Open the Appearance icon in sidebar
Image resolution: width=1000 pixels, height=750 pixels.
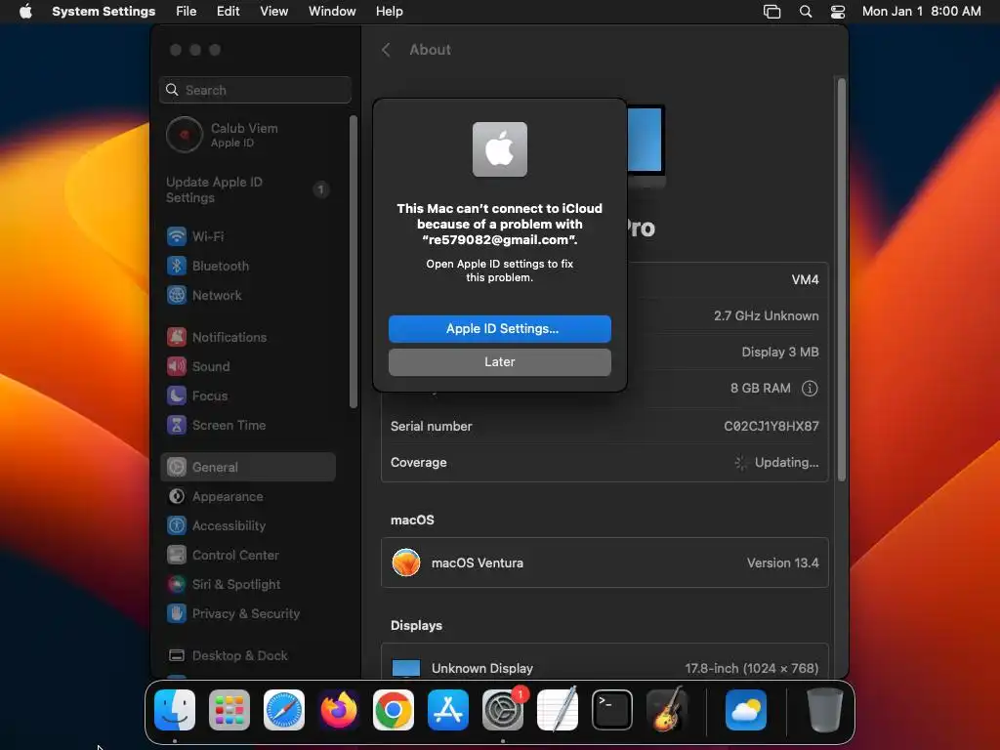[177, 496]
